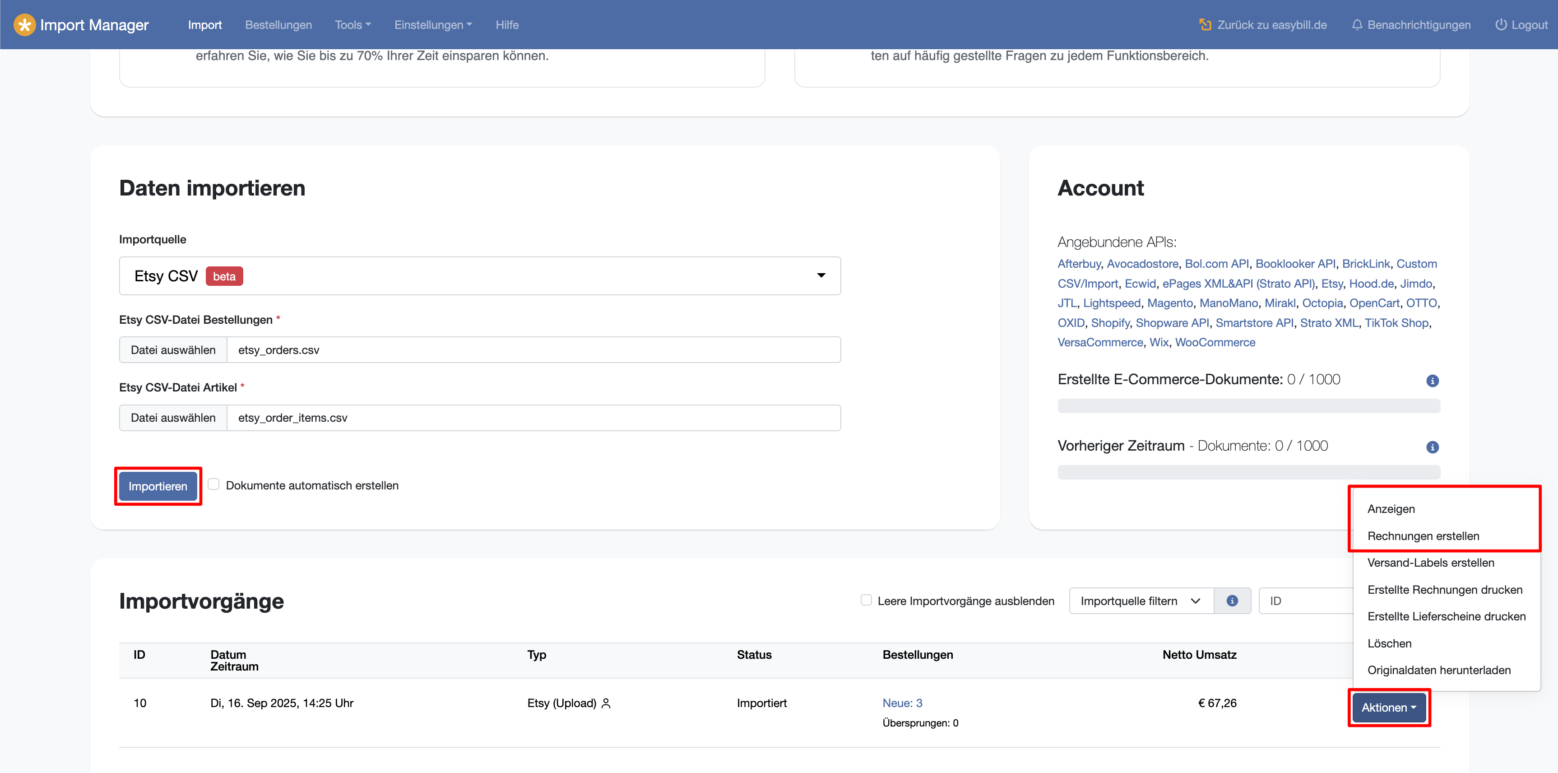Screen dimensions: 1558x773
Task: Click the Erstellte E-Commerce-Dokumente progress bar
Action: [1248, 406]
